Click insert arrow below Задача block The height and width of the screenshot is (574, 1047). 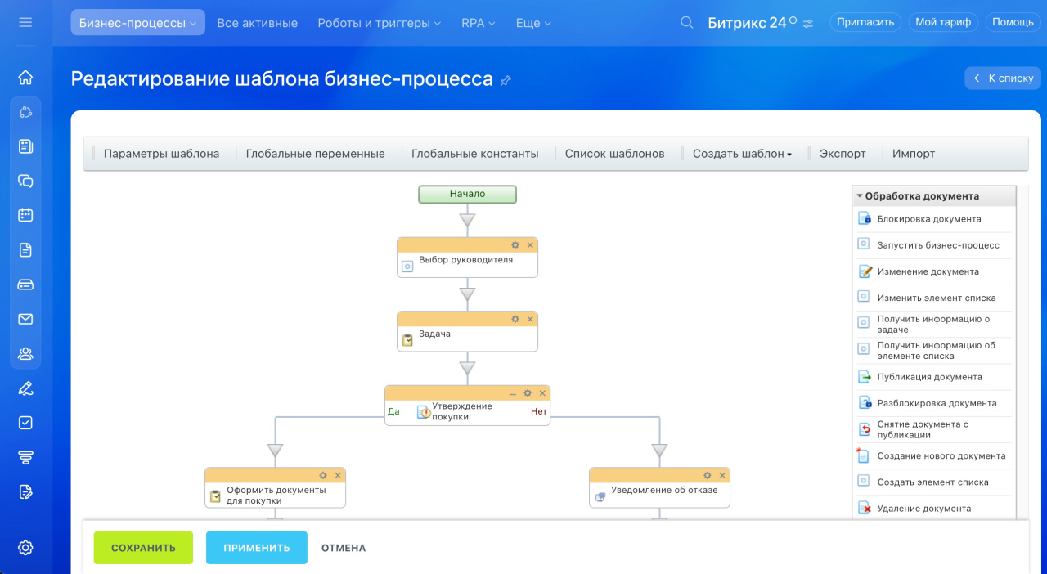click(x=467, y=368)
